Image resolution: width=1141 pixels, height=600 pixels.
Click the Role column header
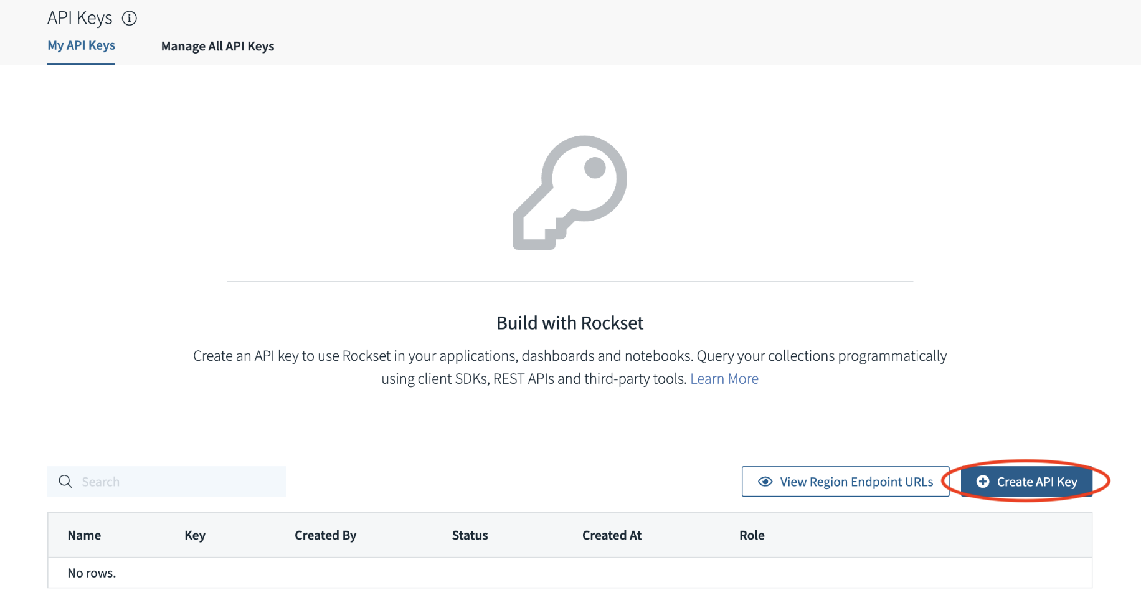pos(752,535)
